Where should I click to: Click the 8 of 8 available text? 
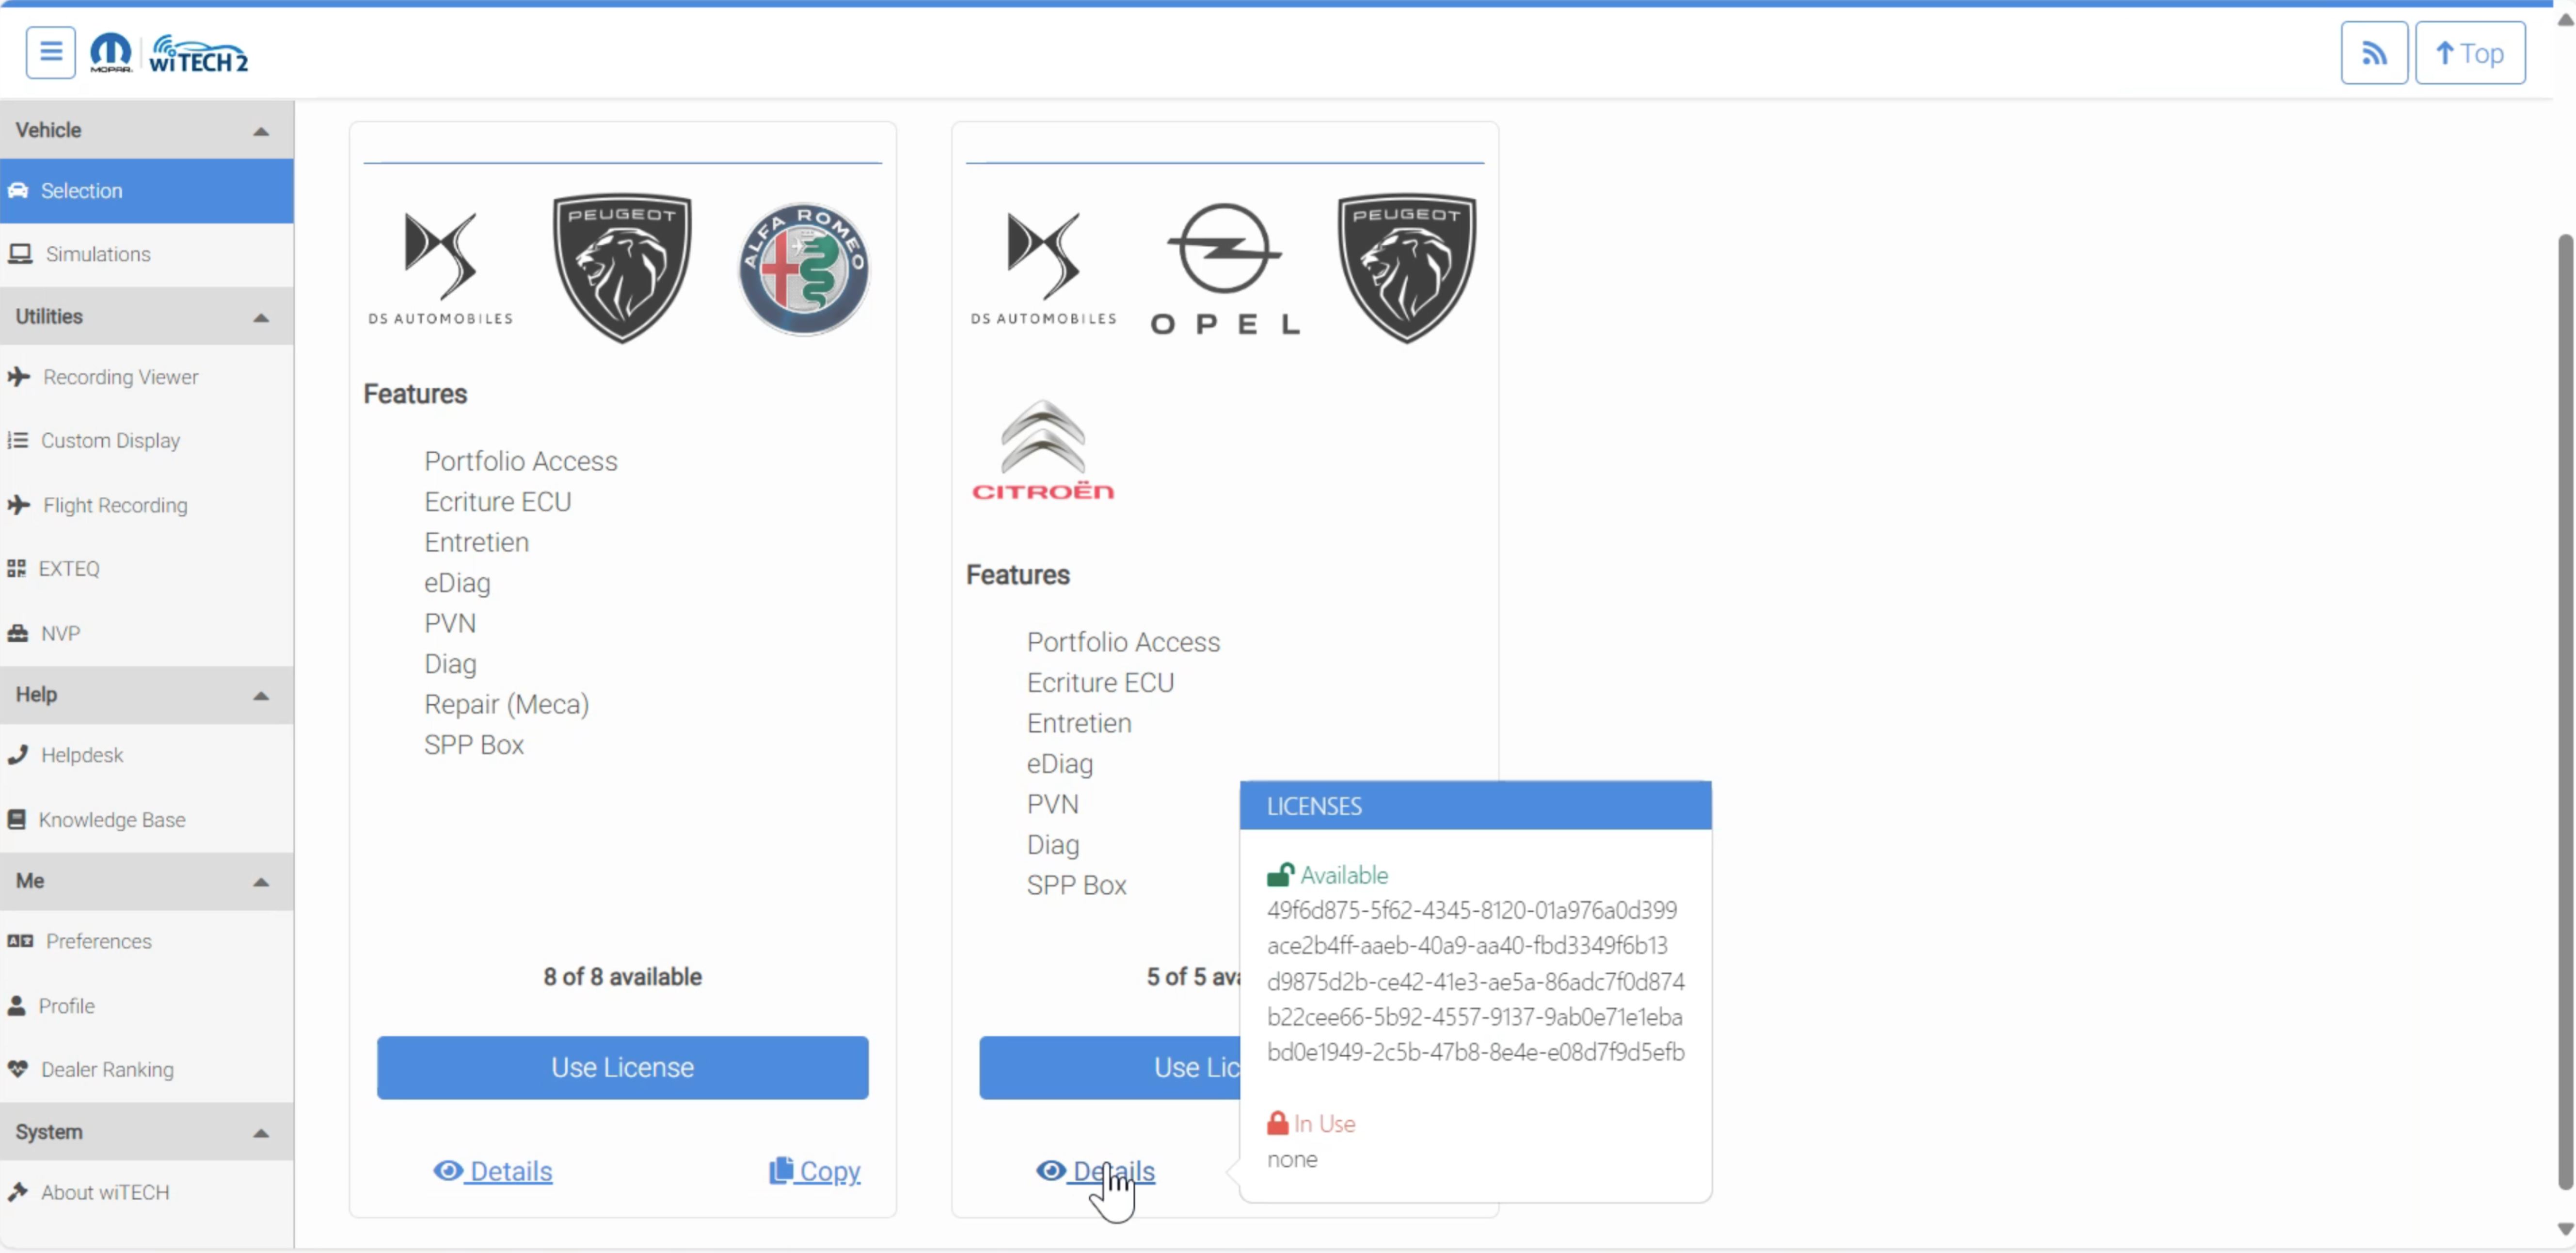pyautogui.click(x=622, y=977)
